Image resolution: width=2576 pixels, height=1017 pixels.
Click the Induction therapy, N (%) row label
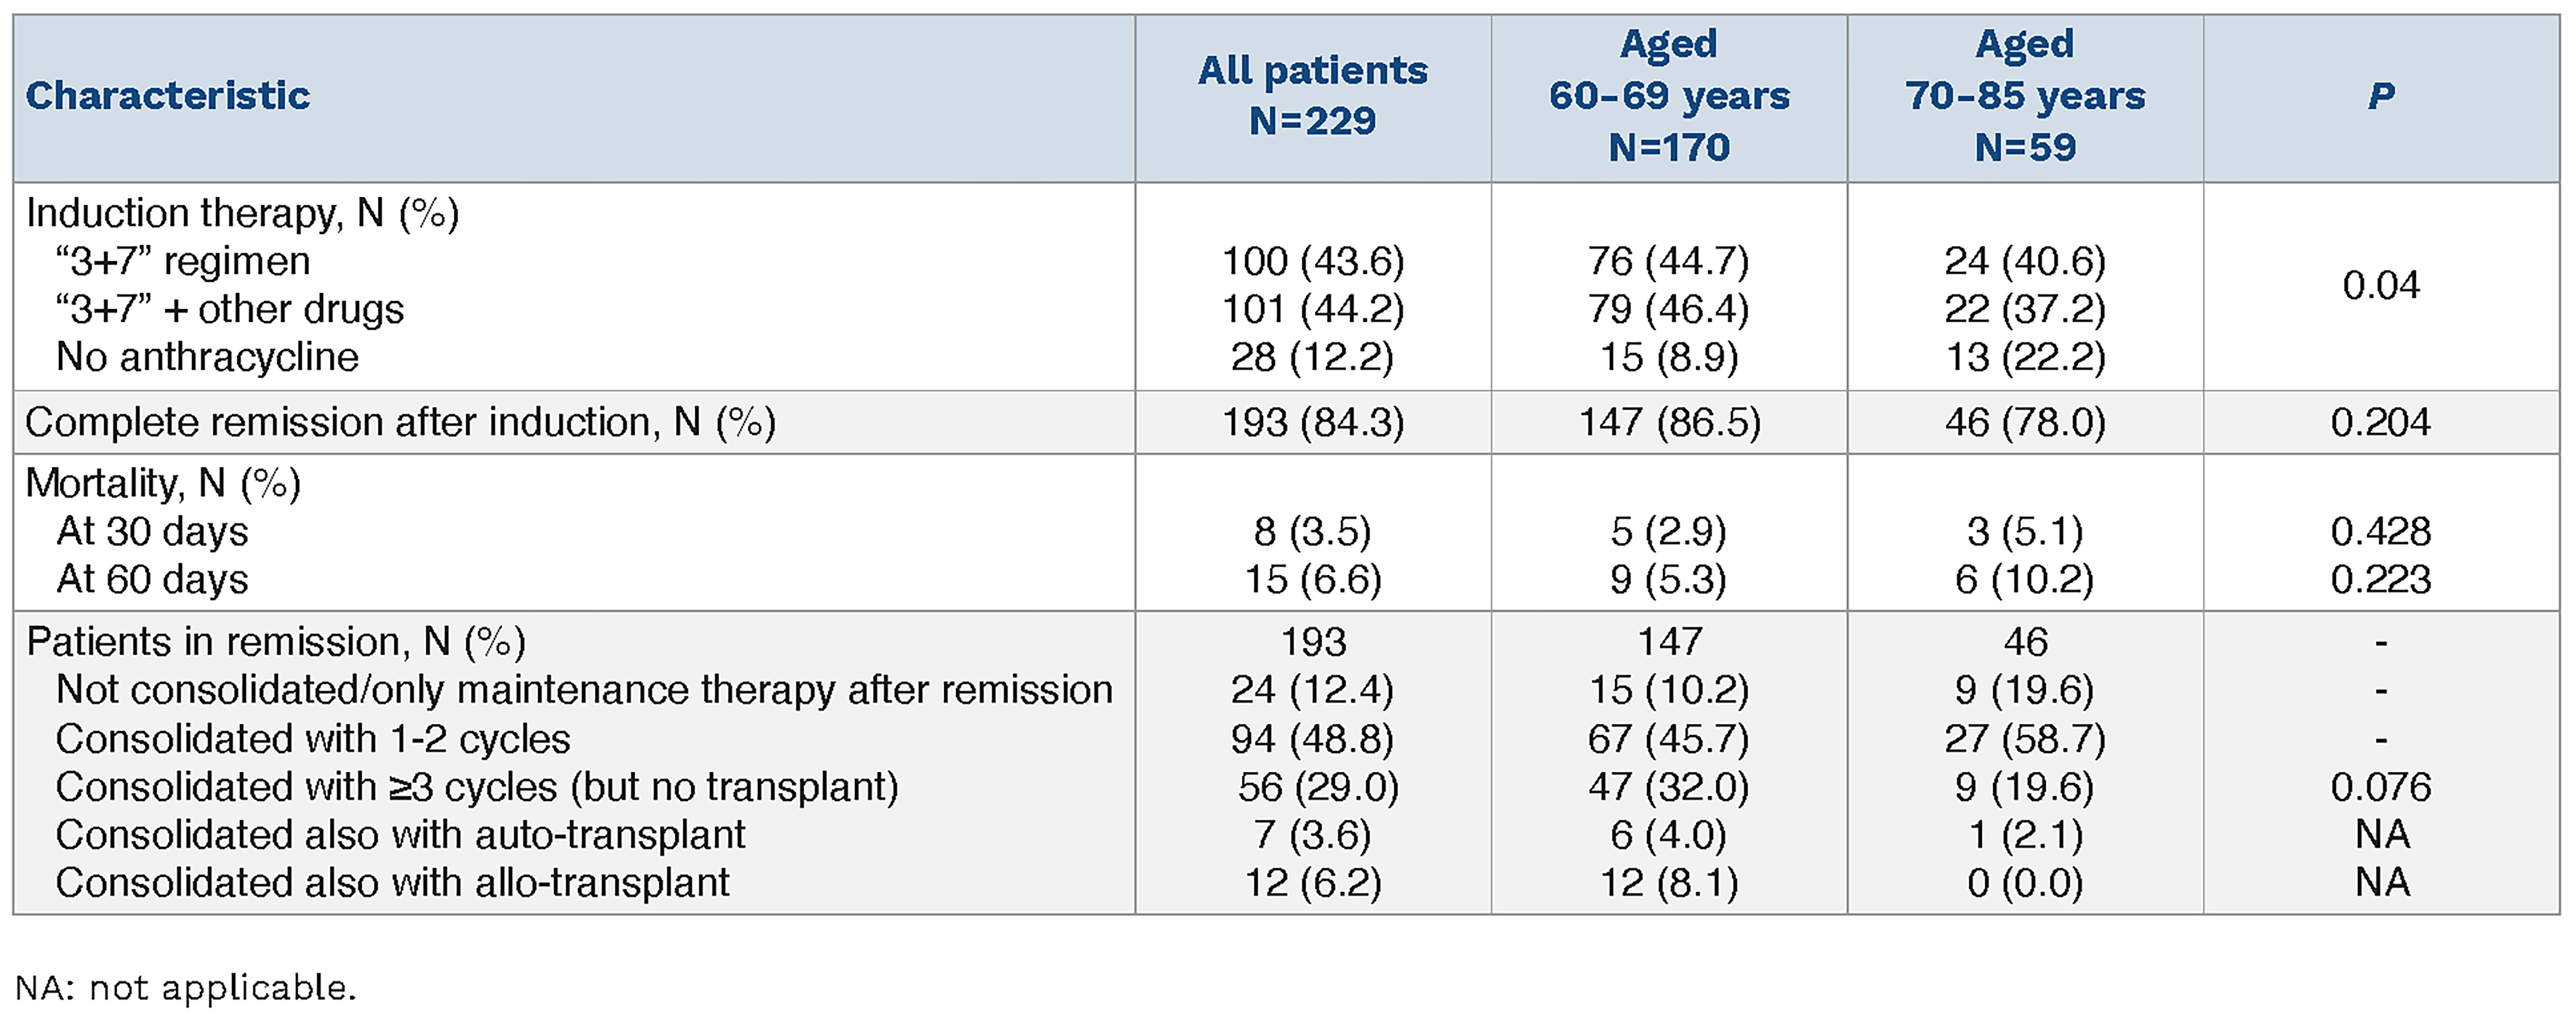(242, 213)
